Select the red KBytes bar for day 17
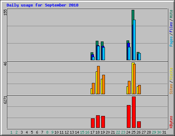The image size is (175, 136). tap(93, 123)
